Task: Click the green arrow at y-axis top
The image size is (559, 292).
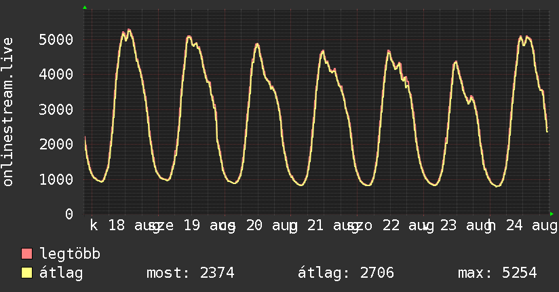Action: pos(85,7)
